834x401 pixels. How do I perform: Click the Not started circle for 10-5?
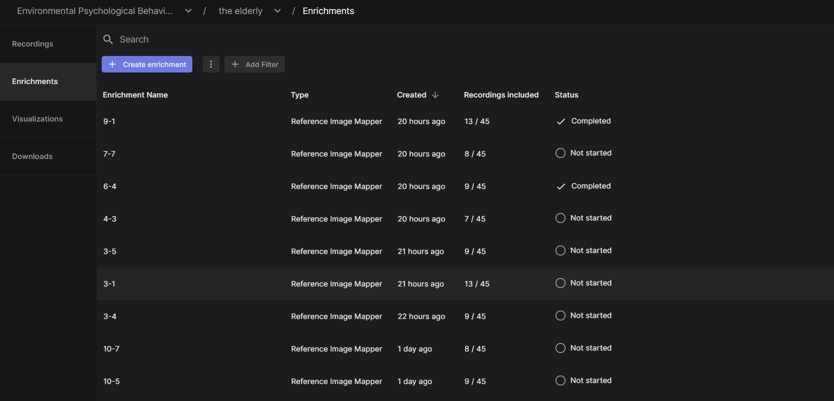[561, 380]
